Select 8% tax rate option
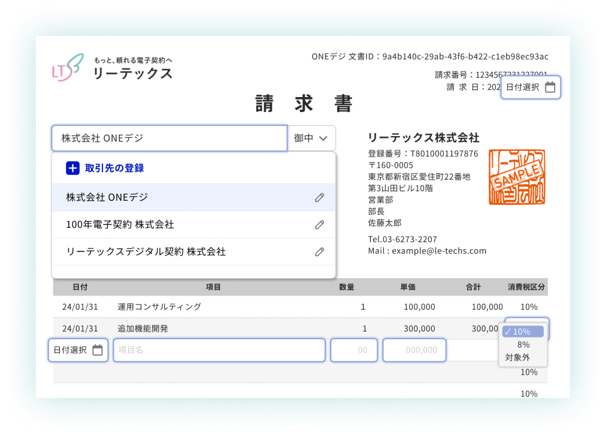 [x=523, y=345]
